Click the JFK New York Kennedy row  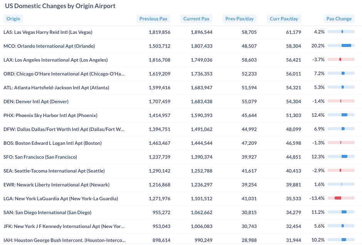(x=64, y=227)
